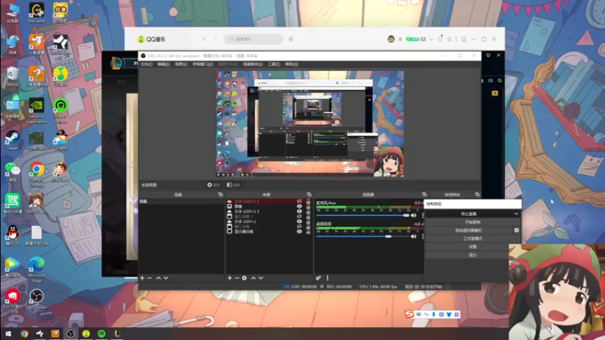Click the League client search icon
This screenshot has width=605, height=340.
pos(500,81)
